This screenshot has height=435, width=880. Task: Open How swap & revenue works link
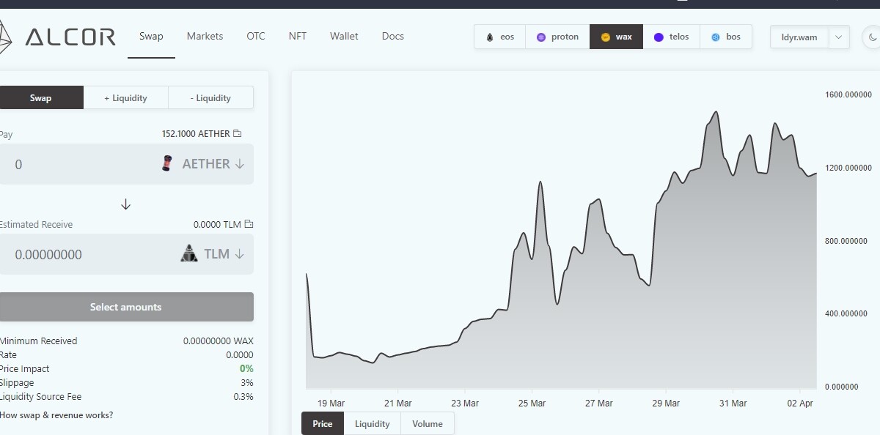pyautogui.click(x=56, y=415)
